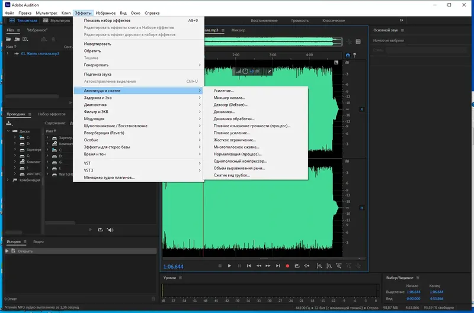This screenshot has width=474, height=313.
Task: Click the Stop button in transport
Action: pyautogui.click(x=220, y=266)
